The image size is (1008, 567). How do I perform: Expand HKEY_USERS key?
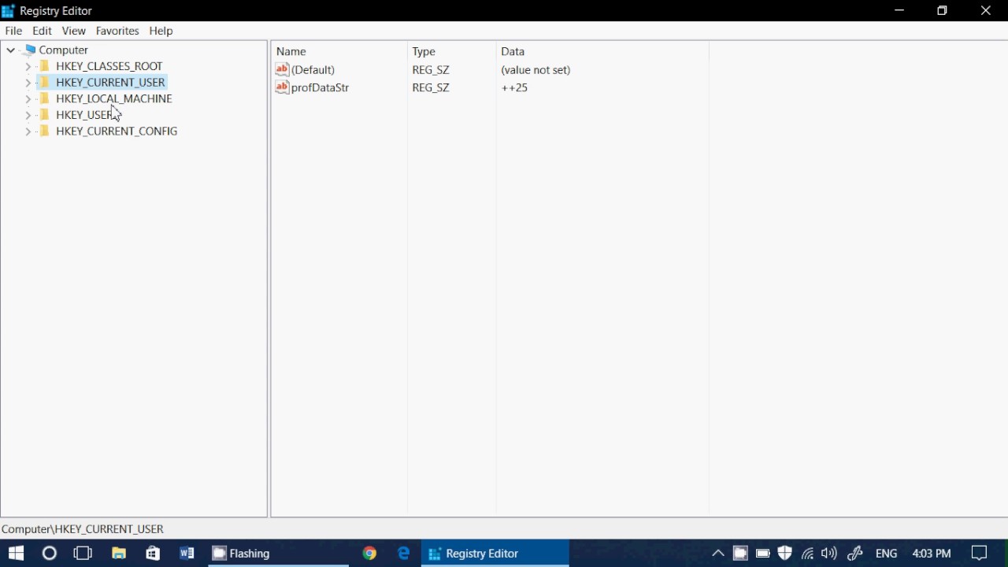(x=28, y=115)
